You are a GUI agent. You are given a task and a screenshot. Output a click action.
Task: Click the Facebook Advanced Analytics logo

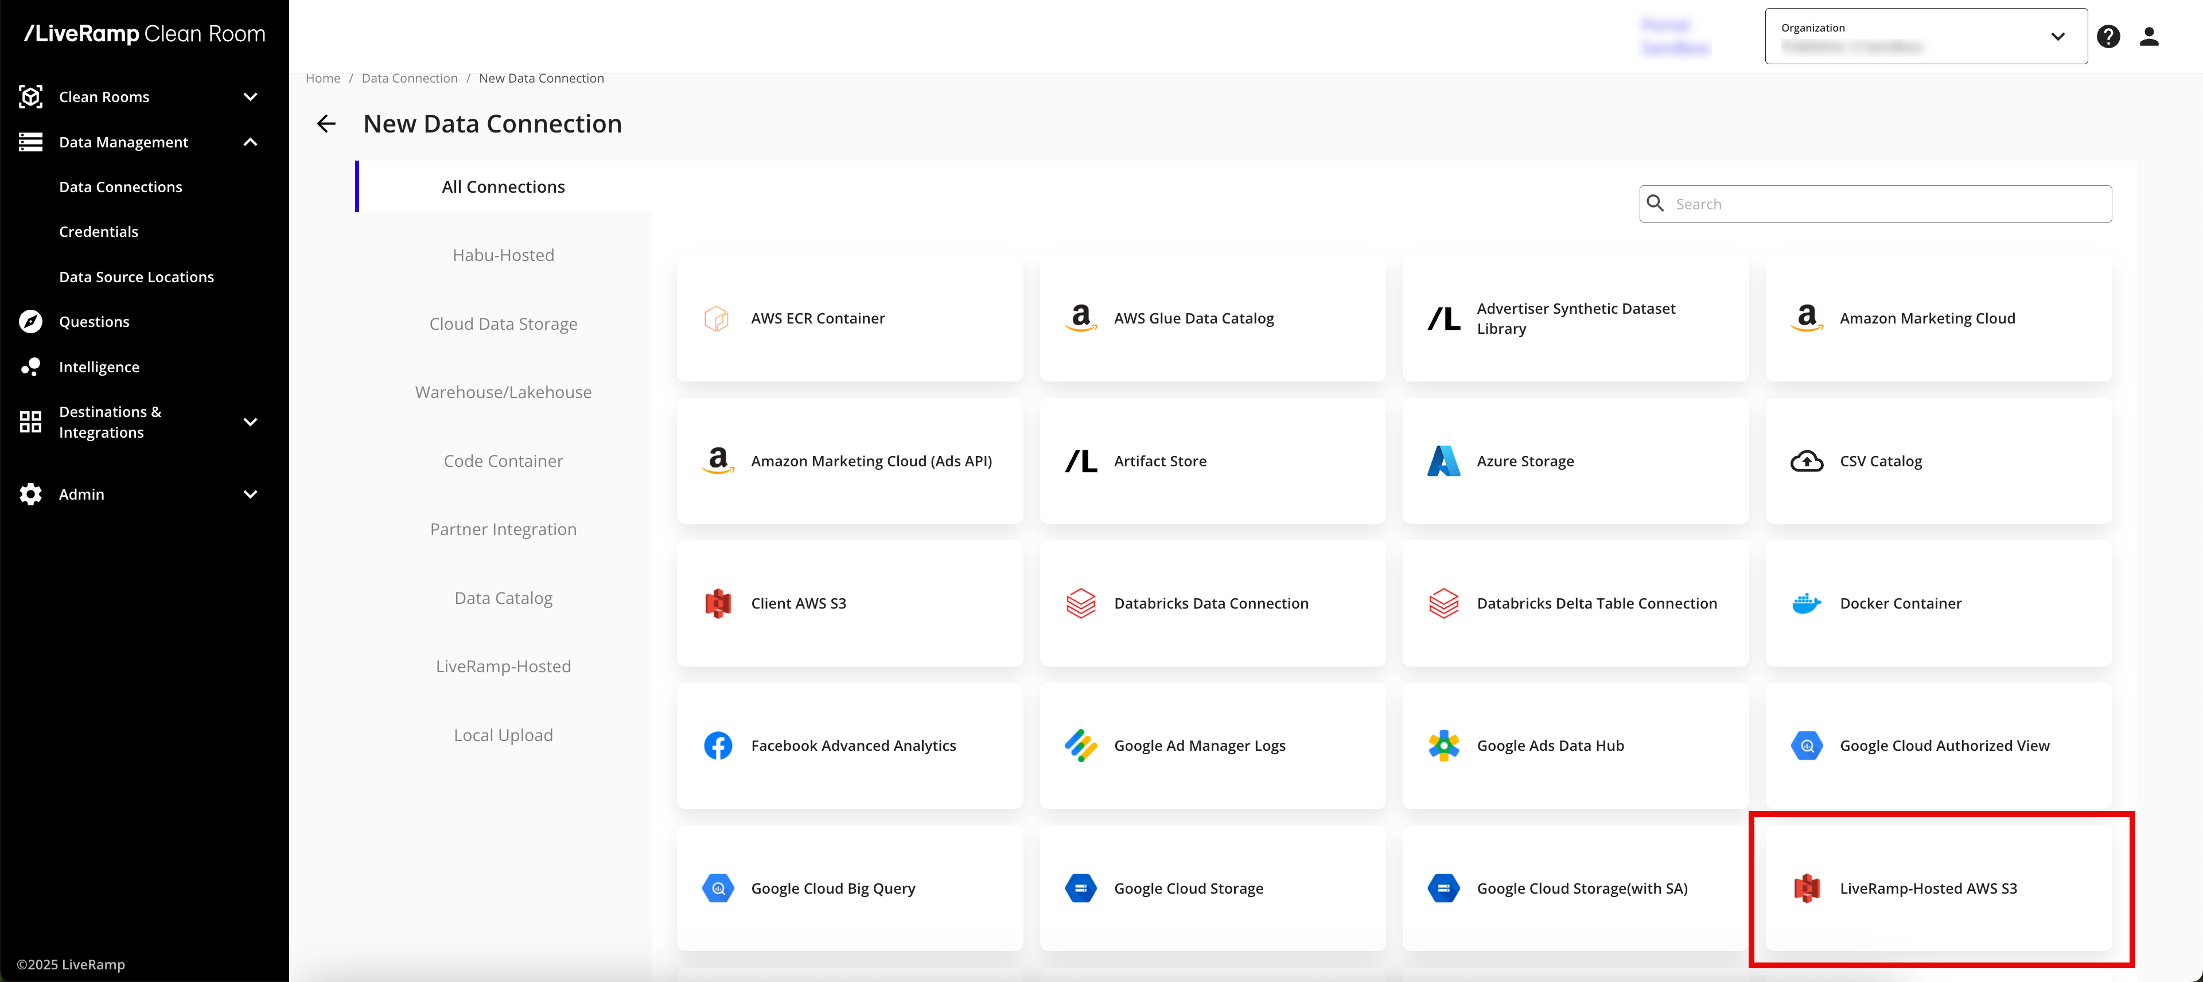(x=718, y=746)
